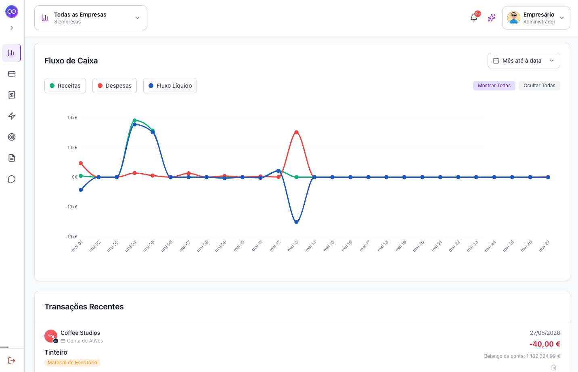Click the Coffee Studios transaction name
578x372 pixels.
pos(80,333)
